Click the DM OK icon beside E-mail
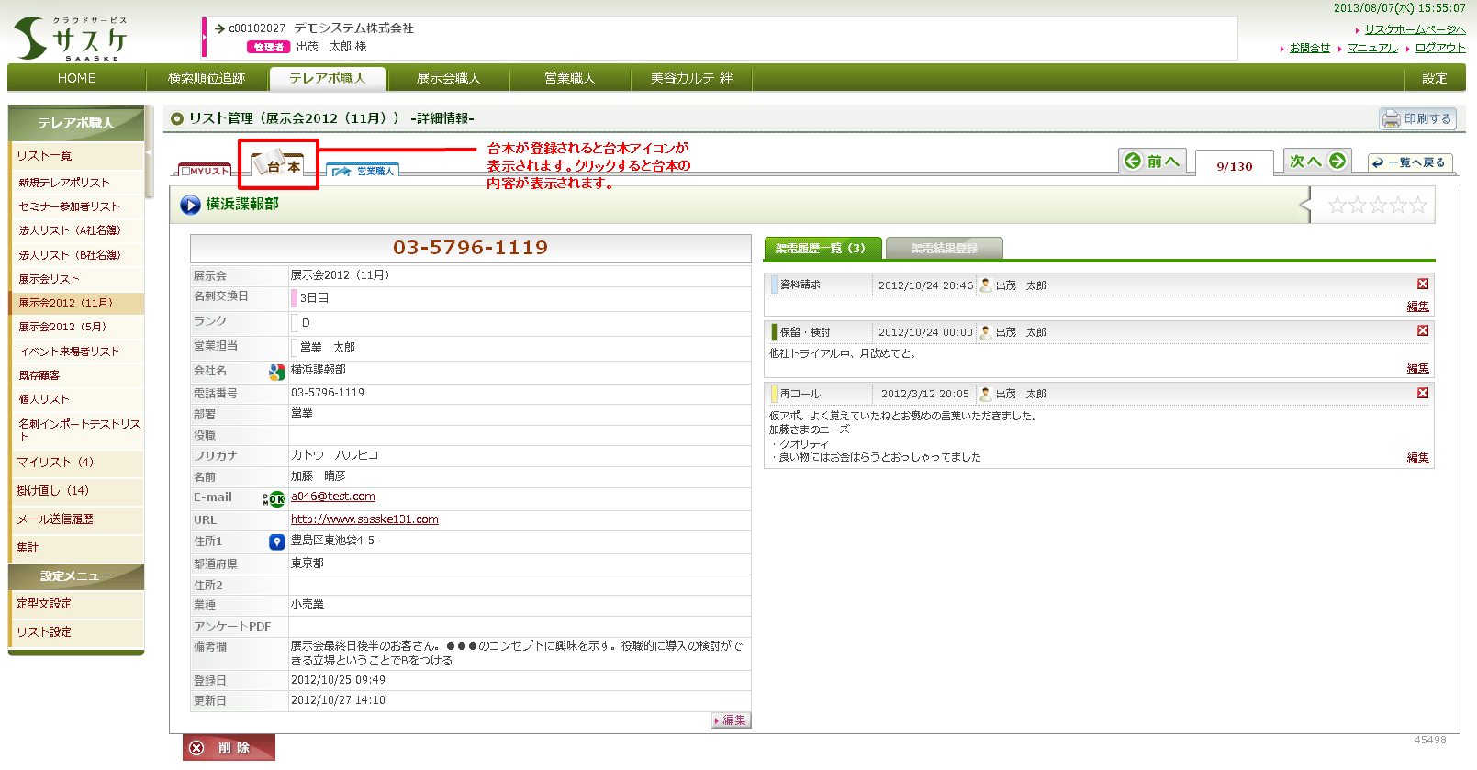This screenshot has width=1477, height=770. 274,499
